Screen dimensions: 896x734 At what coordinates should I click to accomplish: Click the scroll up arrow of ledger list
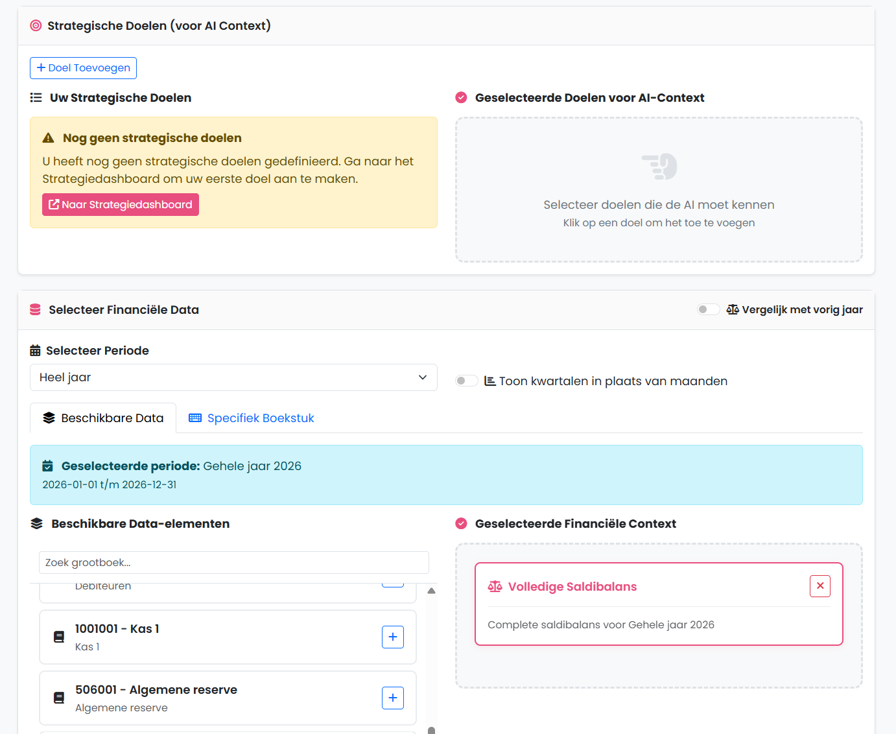click(431, 591)
